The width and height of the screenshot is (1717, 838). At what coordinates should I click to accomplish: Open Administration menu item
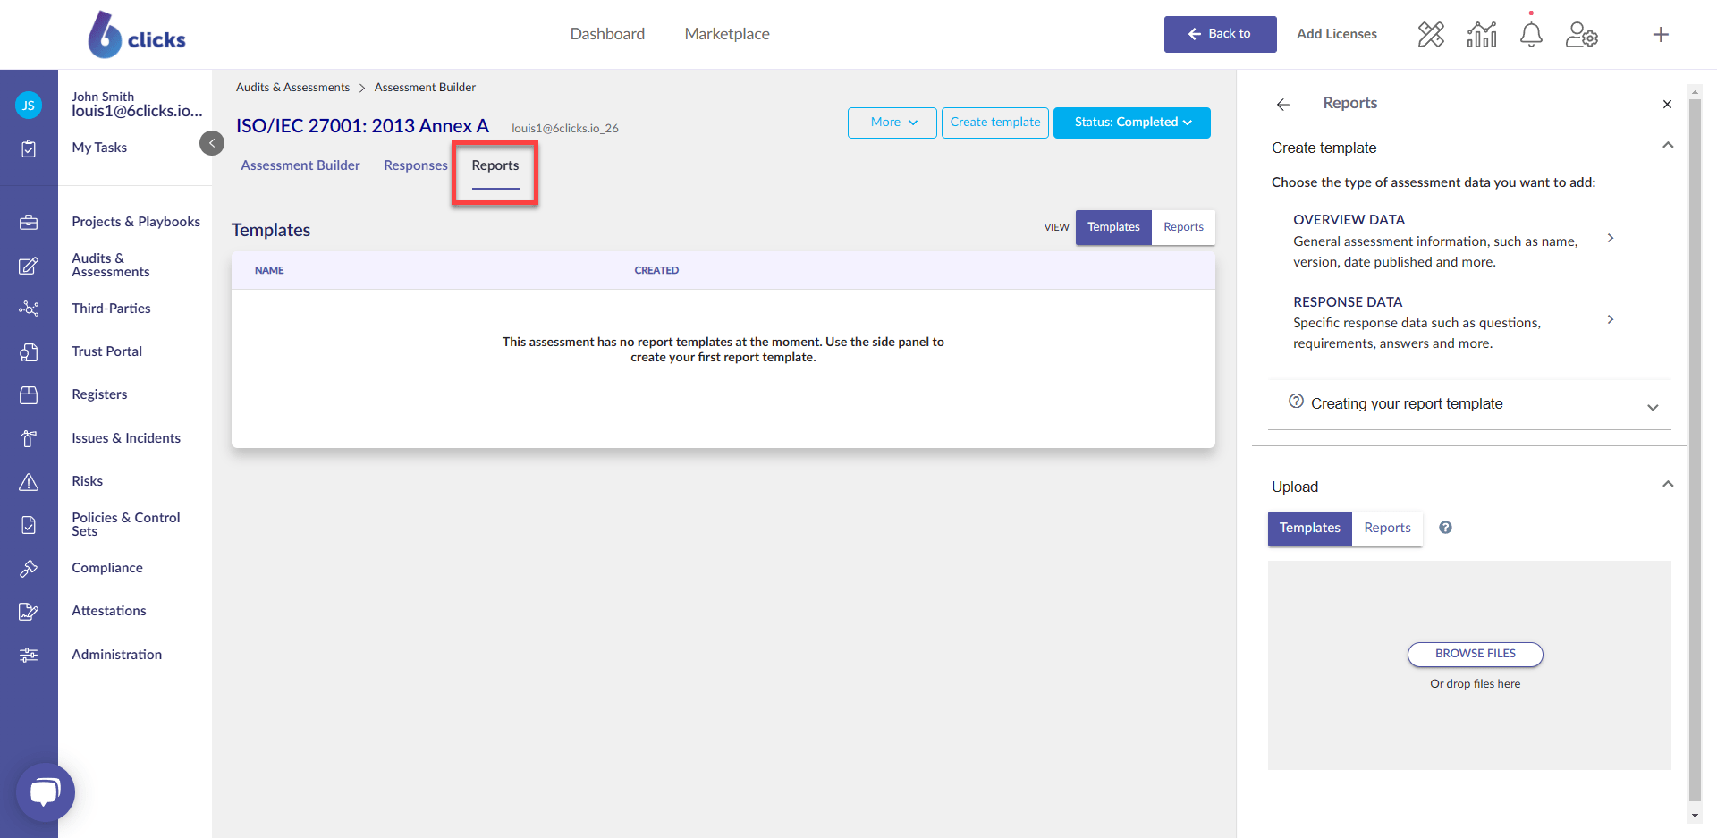(117, 655)
